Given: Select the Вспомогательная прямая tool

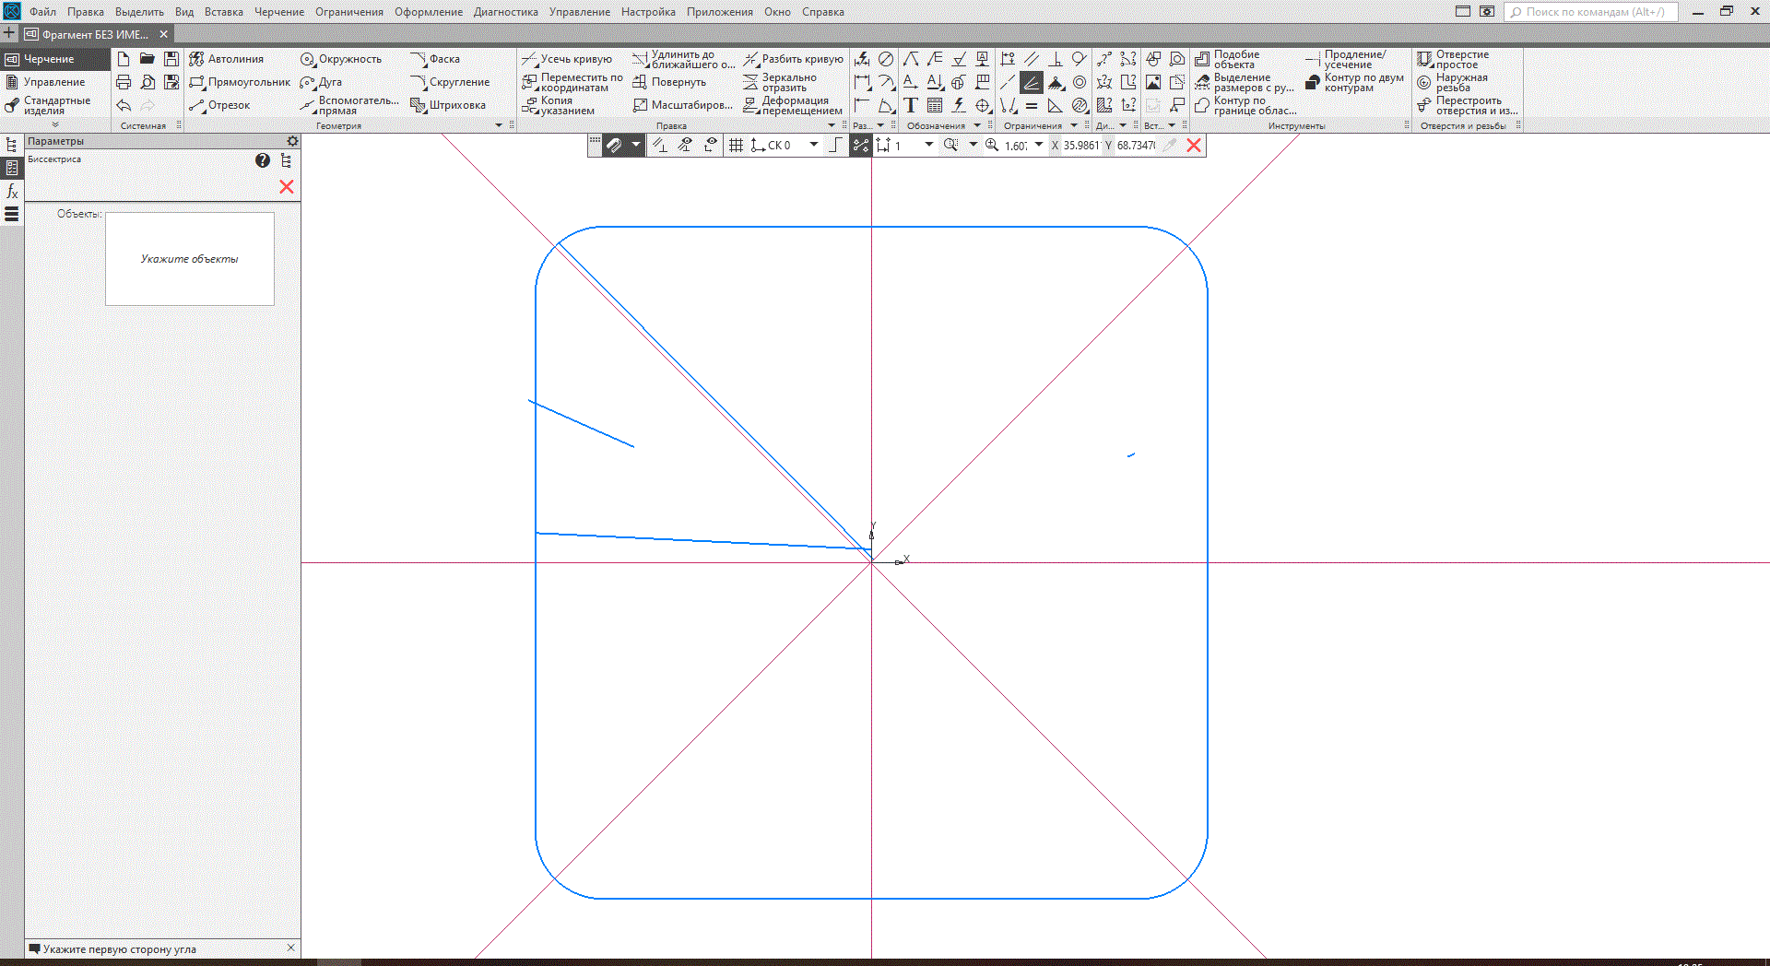Looking at the screenshot, I should [x=349, y=105].
